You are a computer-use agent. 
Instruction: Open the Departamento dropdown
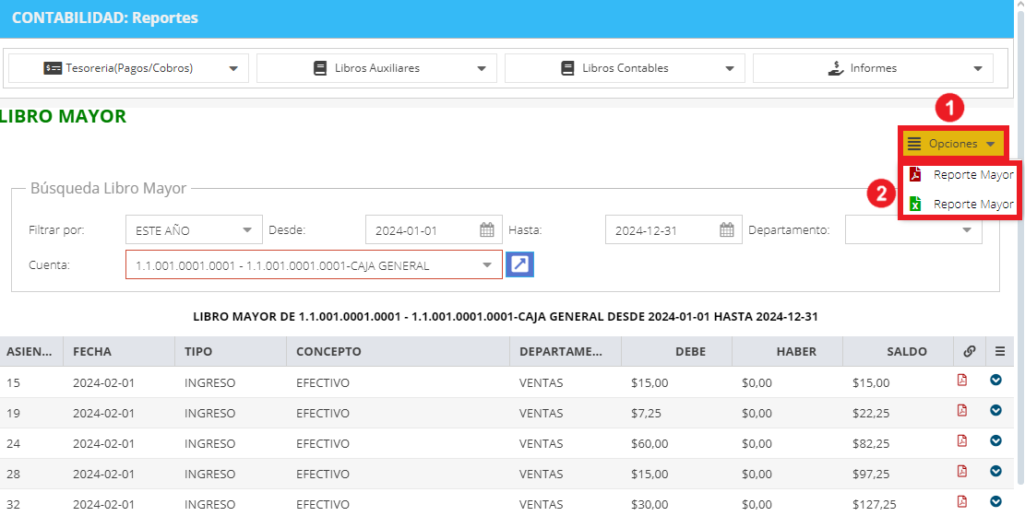point(913,230)
